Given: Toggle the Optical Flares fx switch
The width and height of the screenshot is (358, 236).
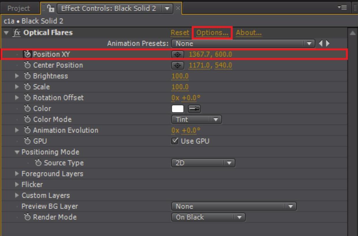Looking at the screenshot, I should (x=17, y=33).
